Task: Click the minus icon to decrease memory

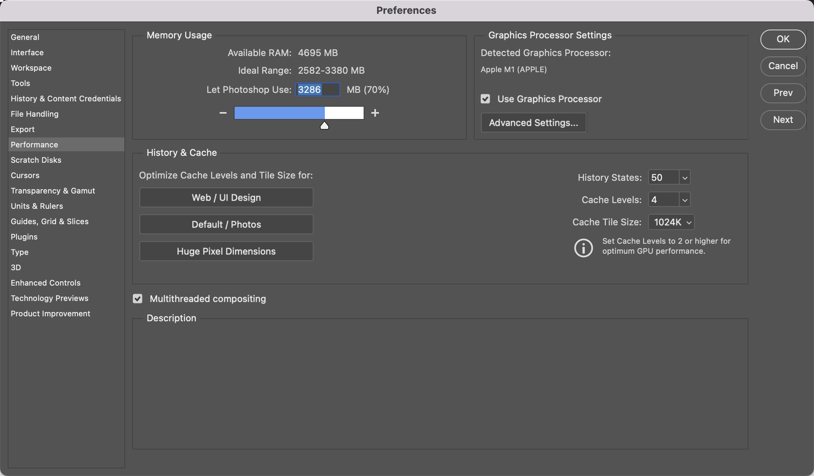Action: click(223, 113)
